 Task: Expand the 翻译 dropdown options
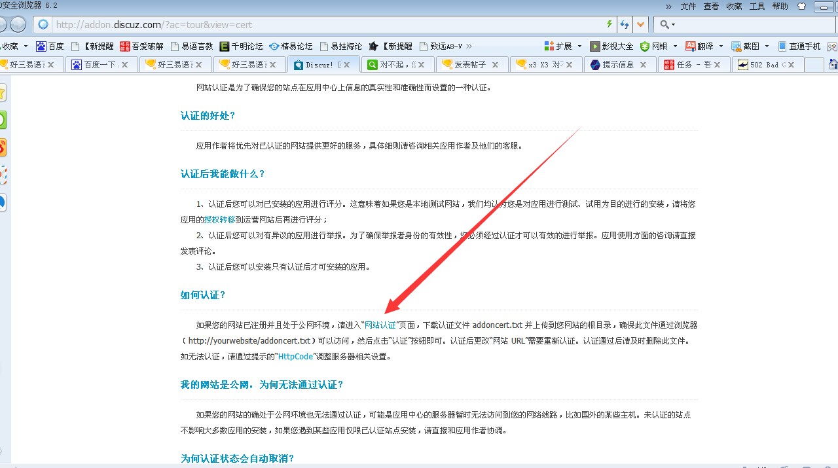720,45
